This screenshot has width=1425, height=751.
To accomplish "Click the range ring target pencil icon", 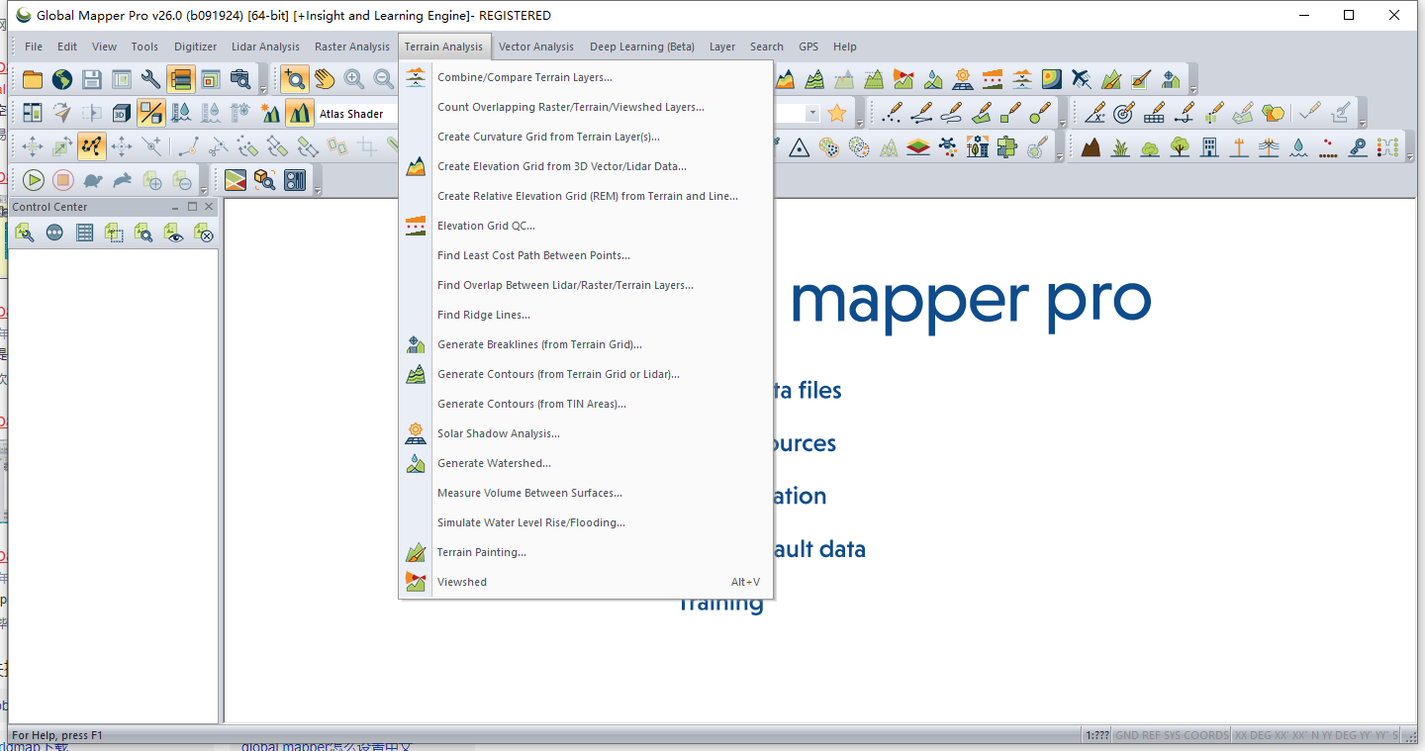I will (x=1124, y=113).
